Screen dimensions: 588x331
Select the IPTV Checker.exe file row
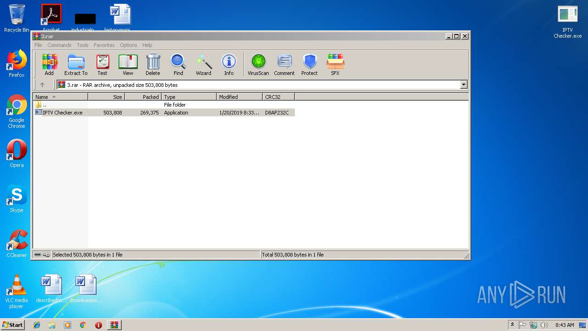point(164,113)
